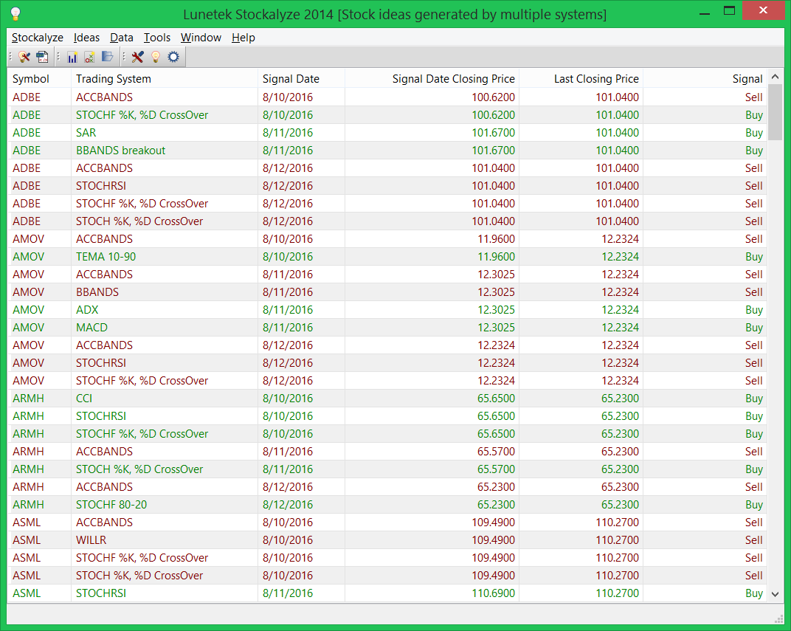Viewport: 791px width, 631px height.
Task: Open the Tools menu
Action: point(156,37)
